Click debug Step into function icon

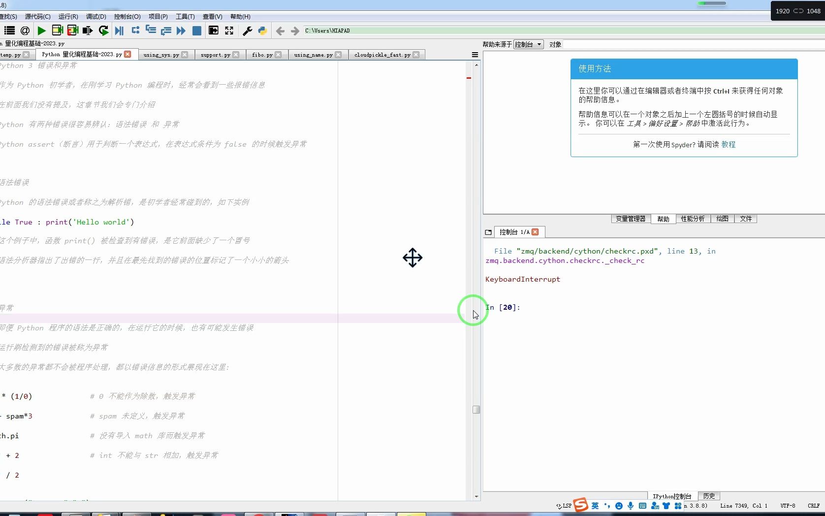point(151,30)
